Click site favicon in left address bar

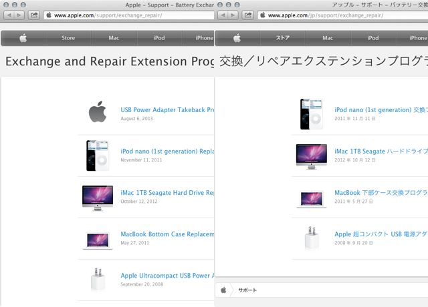49,15
